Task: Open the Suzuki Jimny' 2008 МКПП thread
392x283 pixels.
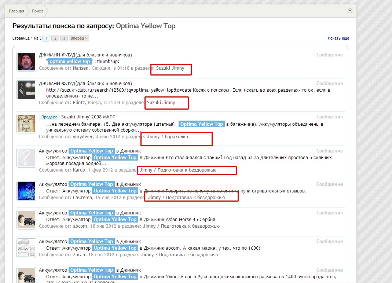Action: click(x=88, y=117)
